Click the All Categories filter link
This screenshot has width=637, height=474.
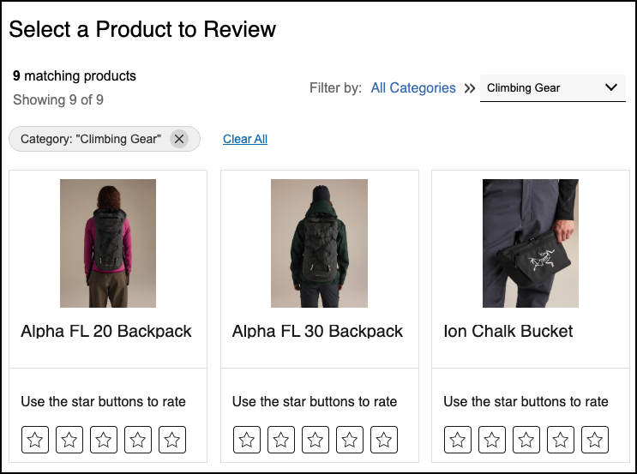click(x=413, y=87)
